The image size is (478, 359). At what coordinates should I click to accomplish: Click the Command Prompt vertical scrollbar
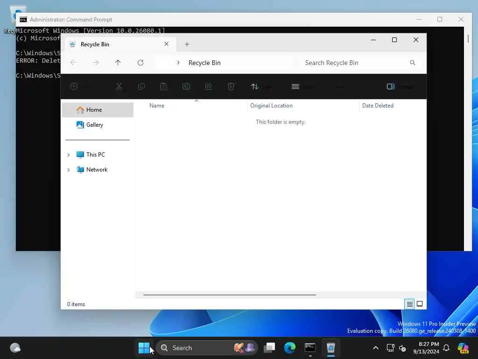point(468,138)
